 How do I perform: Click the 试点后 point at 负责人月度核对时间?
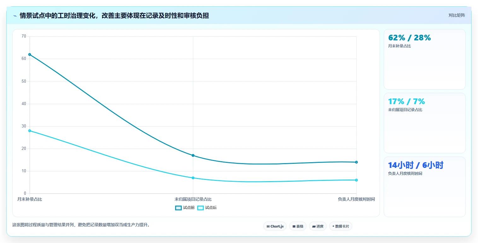(x=356, y=180)
